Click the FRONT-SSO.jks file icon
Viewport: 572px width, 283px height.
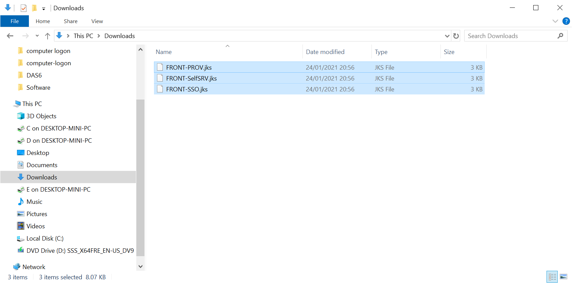click(x=160, y=89)
